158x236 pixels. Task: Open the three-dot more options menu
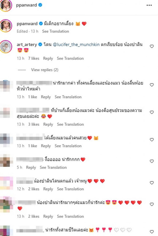click(149, 5)
